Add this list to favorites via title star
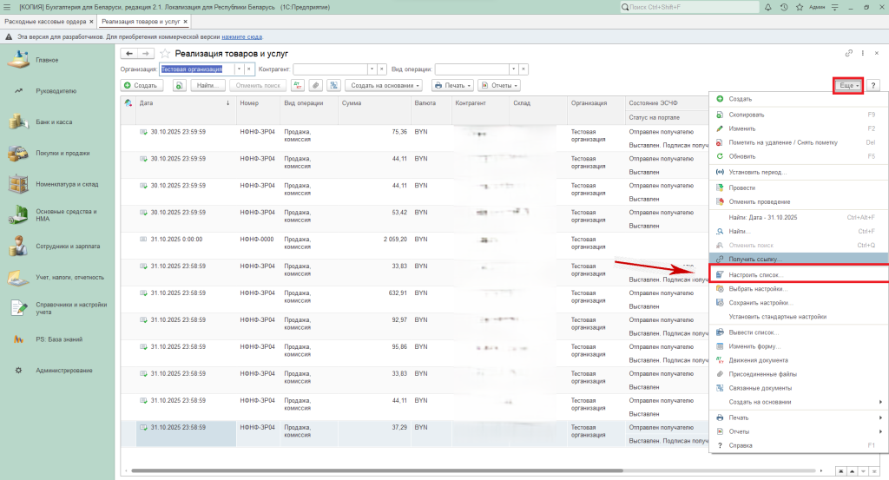The height and width of the screenshot is (480, 889). (165, 54)
